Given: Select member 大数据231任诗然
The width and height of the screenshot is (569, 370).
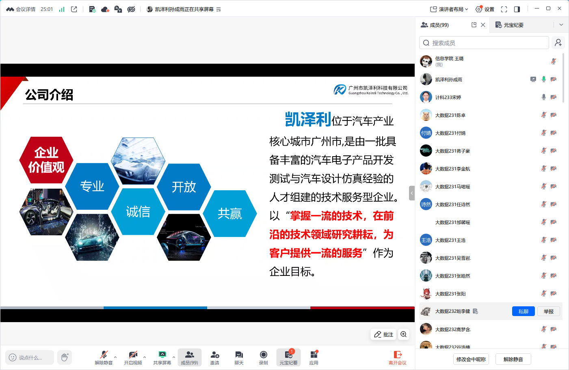Looking at the screenshot, I should pos(491,204).
